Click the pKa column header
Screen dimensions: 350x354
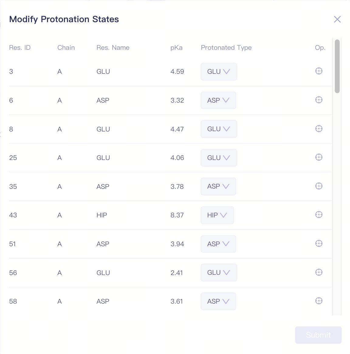pyautogui.click(x=177, y=48)
